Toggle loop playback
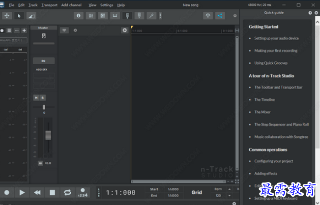This screenshot has width=320, height=205. click(67, 193)
